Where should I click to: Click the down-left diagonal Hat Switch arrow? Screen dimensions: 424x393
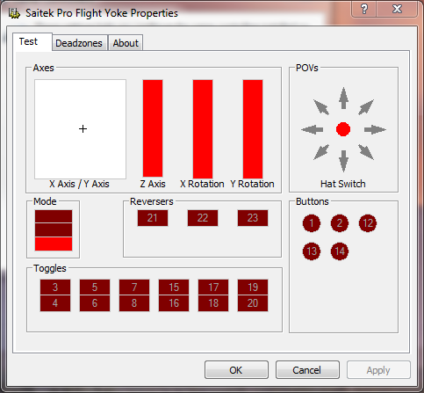pos(321,152)
